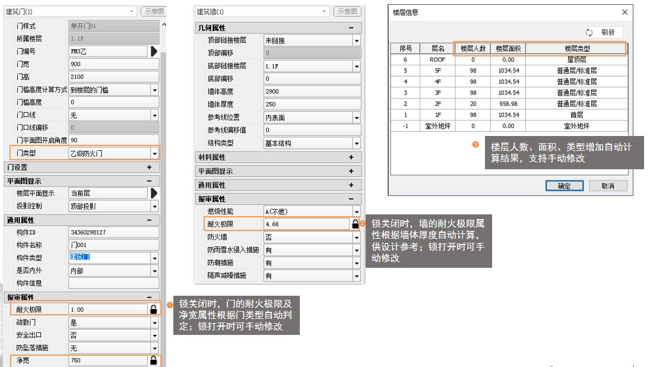650x367 pixels.
Task: Toggle the lock beside door 净宽 field
Action: [153, 360]
